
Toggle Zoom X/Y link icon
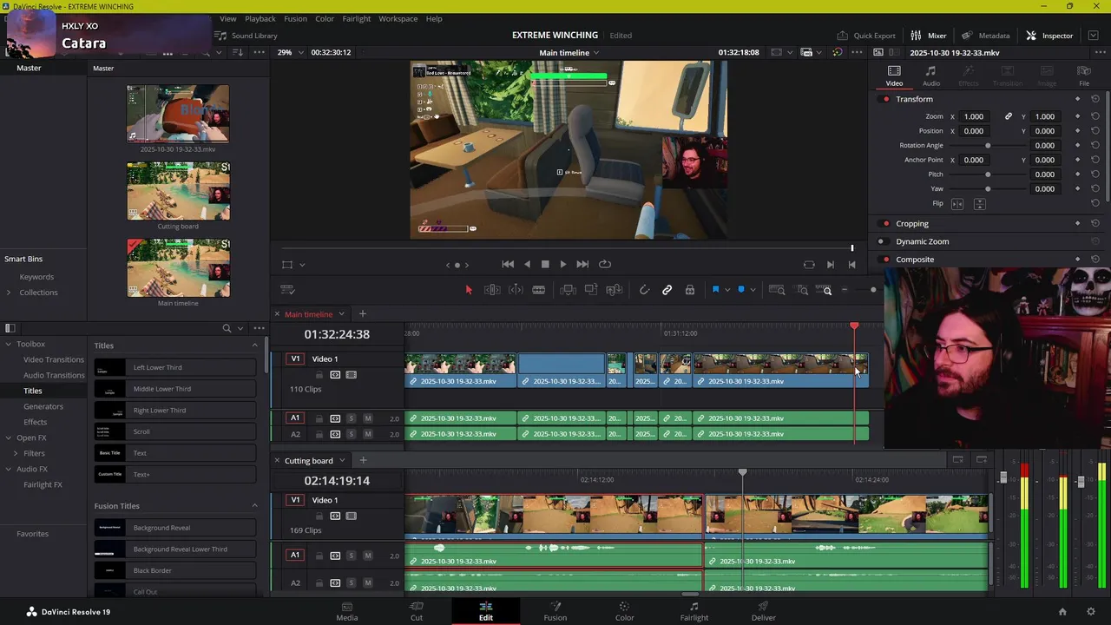[1008, 116]
